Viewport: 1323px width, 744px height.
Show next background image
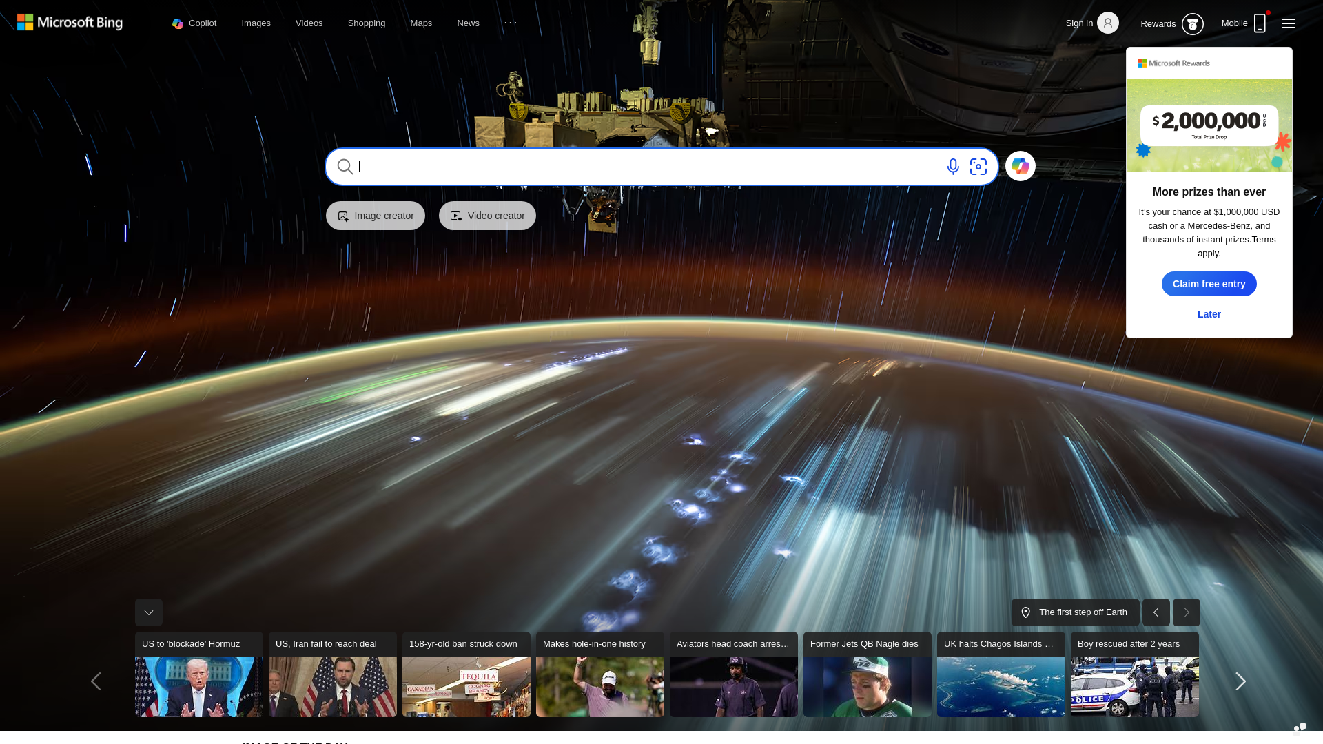1187,612
